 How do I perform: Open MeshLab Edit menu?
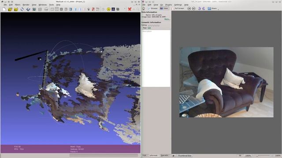11,5
